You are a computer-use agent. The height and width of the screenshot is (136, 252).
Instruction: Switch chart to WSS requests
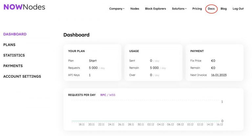[x=112, y=95]
